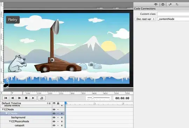
Task: Jump to the beginning of the timeline
Action: [x=6, y=98]
